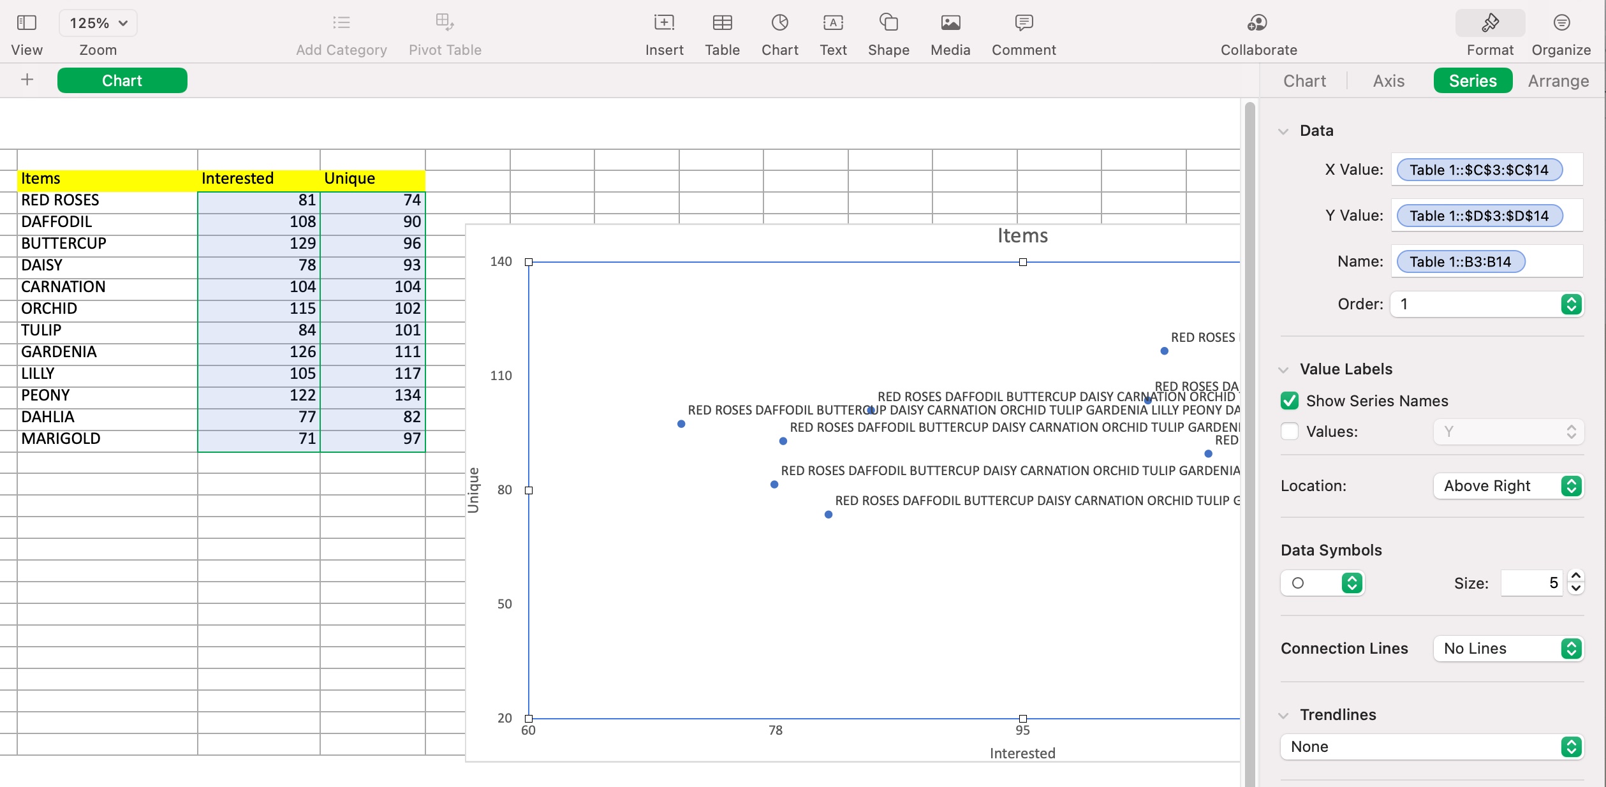Open the Location Above Right dropdown
1606x787 pixels.
(x=1508, y=486)
